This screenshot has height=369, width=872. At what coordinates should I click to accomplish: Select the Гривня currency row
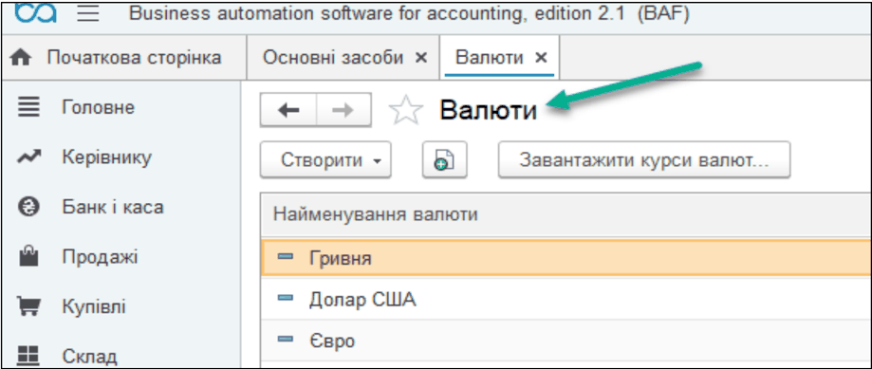[566, 258]
